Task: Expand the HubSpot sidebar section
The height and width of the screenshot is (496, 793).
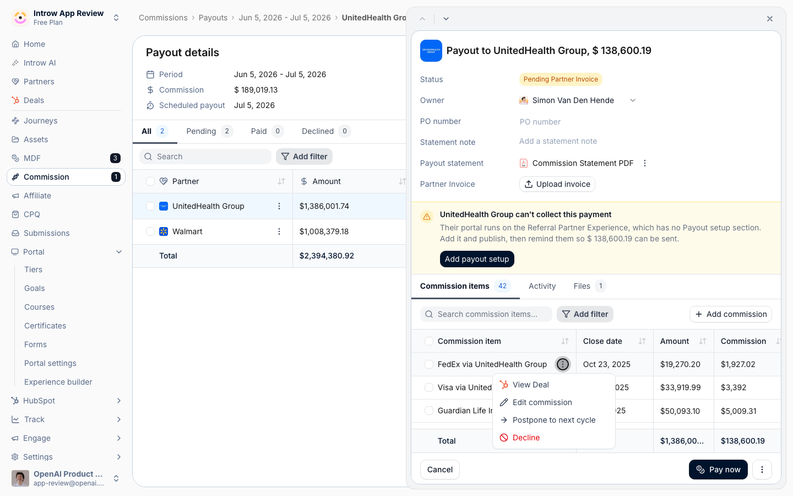Action: 119,401
